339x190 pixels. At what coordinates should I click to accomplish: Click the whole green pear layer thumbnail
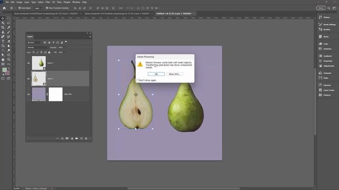(x=39, y=63)
